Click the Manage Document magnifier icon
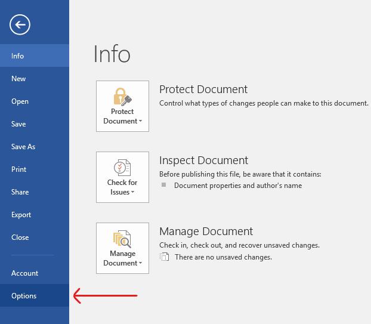The image size is (371, 324). [122, 239]
